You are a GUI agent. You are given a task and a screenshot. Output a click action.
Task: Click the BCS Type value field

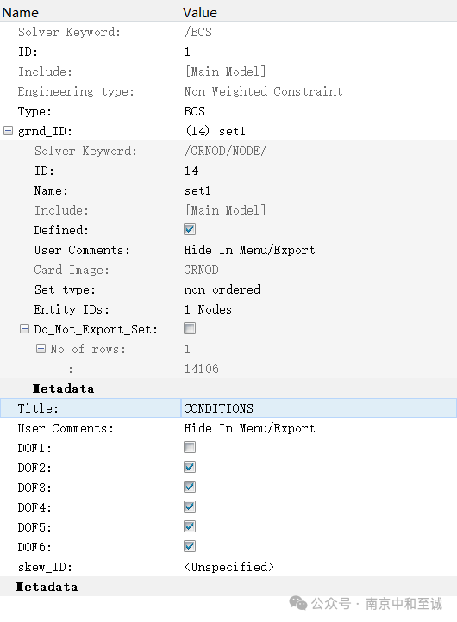point(195,111)
